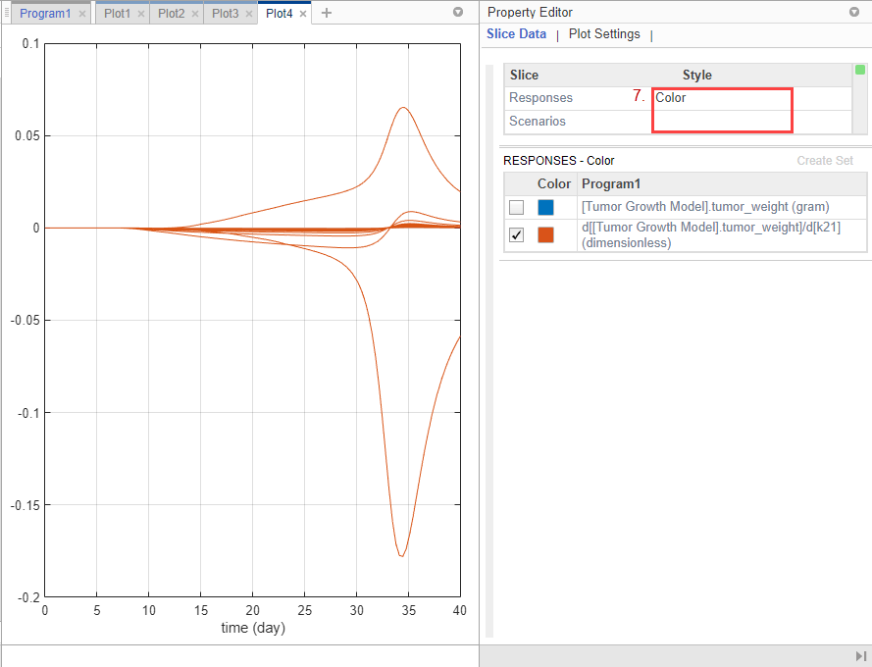This screenshot has width=872, height=667.
Task: Switch to the Plot1 tab
Action: pos(117,14)
